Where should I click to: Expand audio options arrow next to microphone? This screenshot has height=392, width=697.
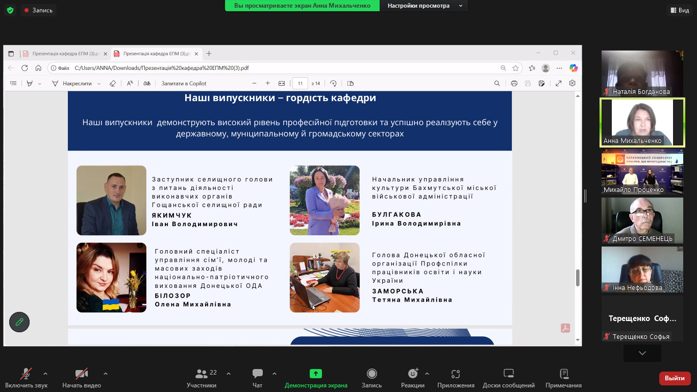[x=45, y=373]
